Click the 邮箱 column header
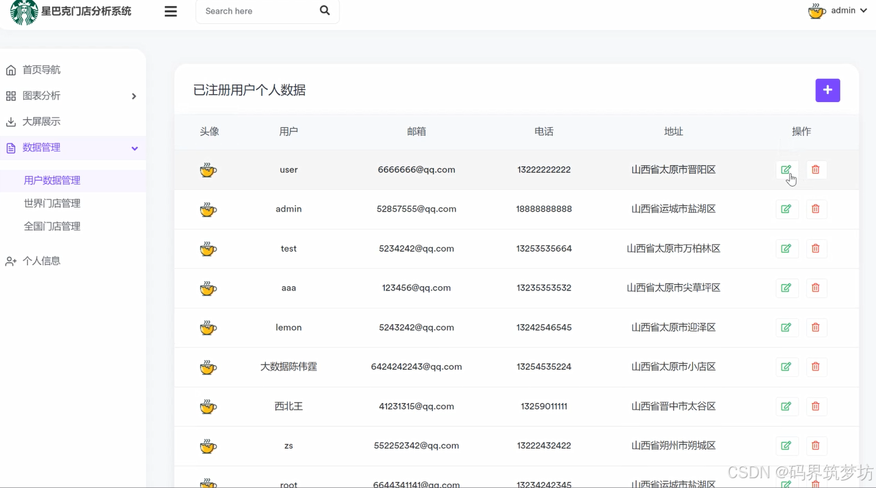The width and height of the screenshot is (876, 488). tap(417, 131)
